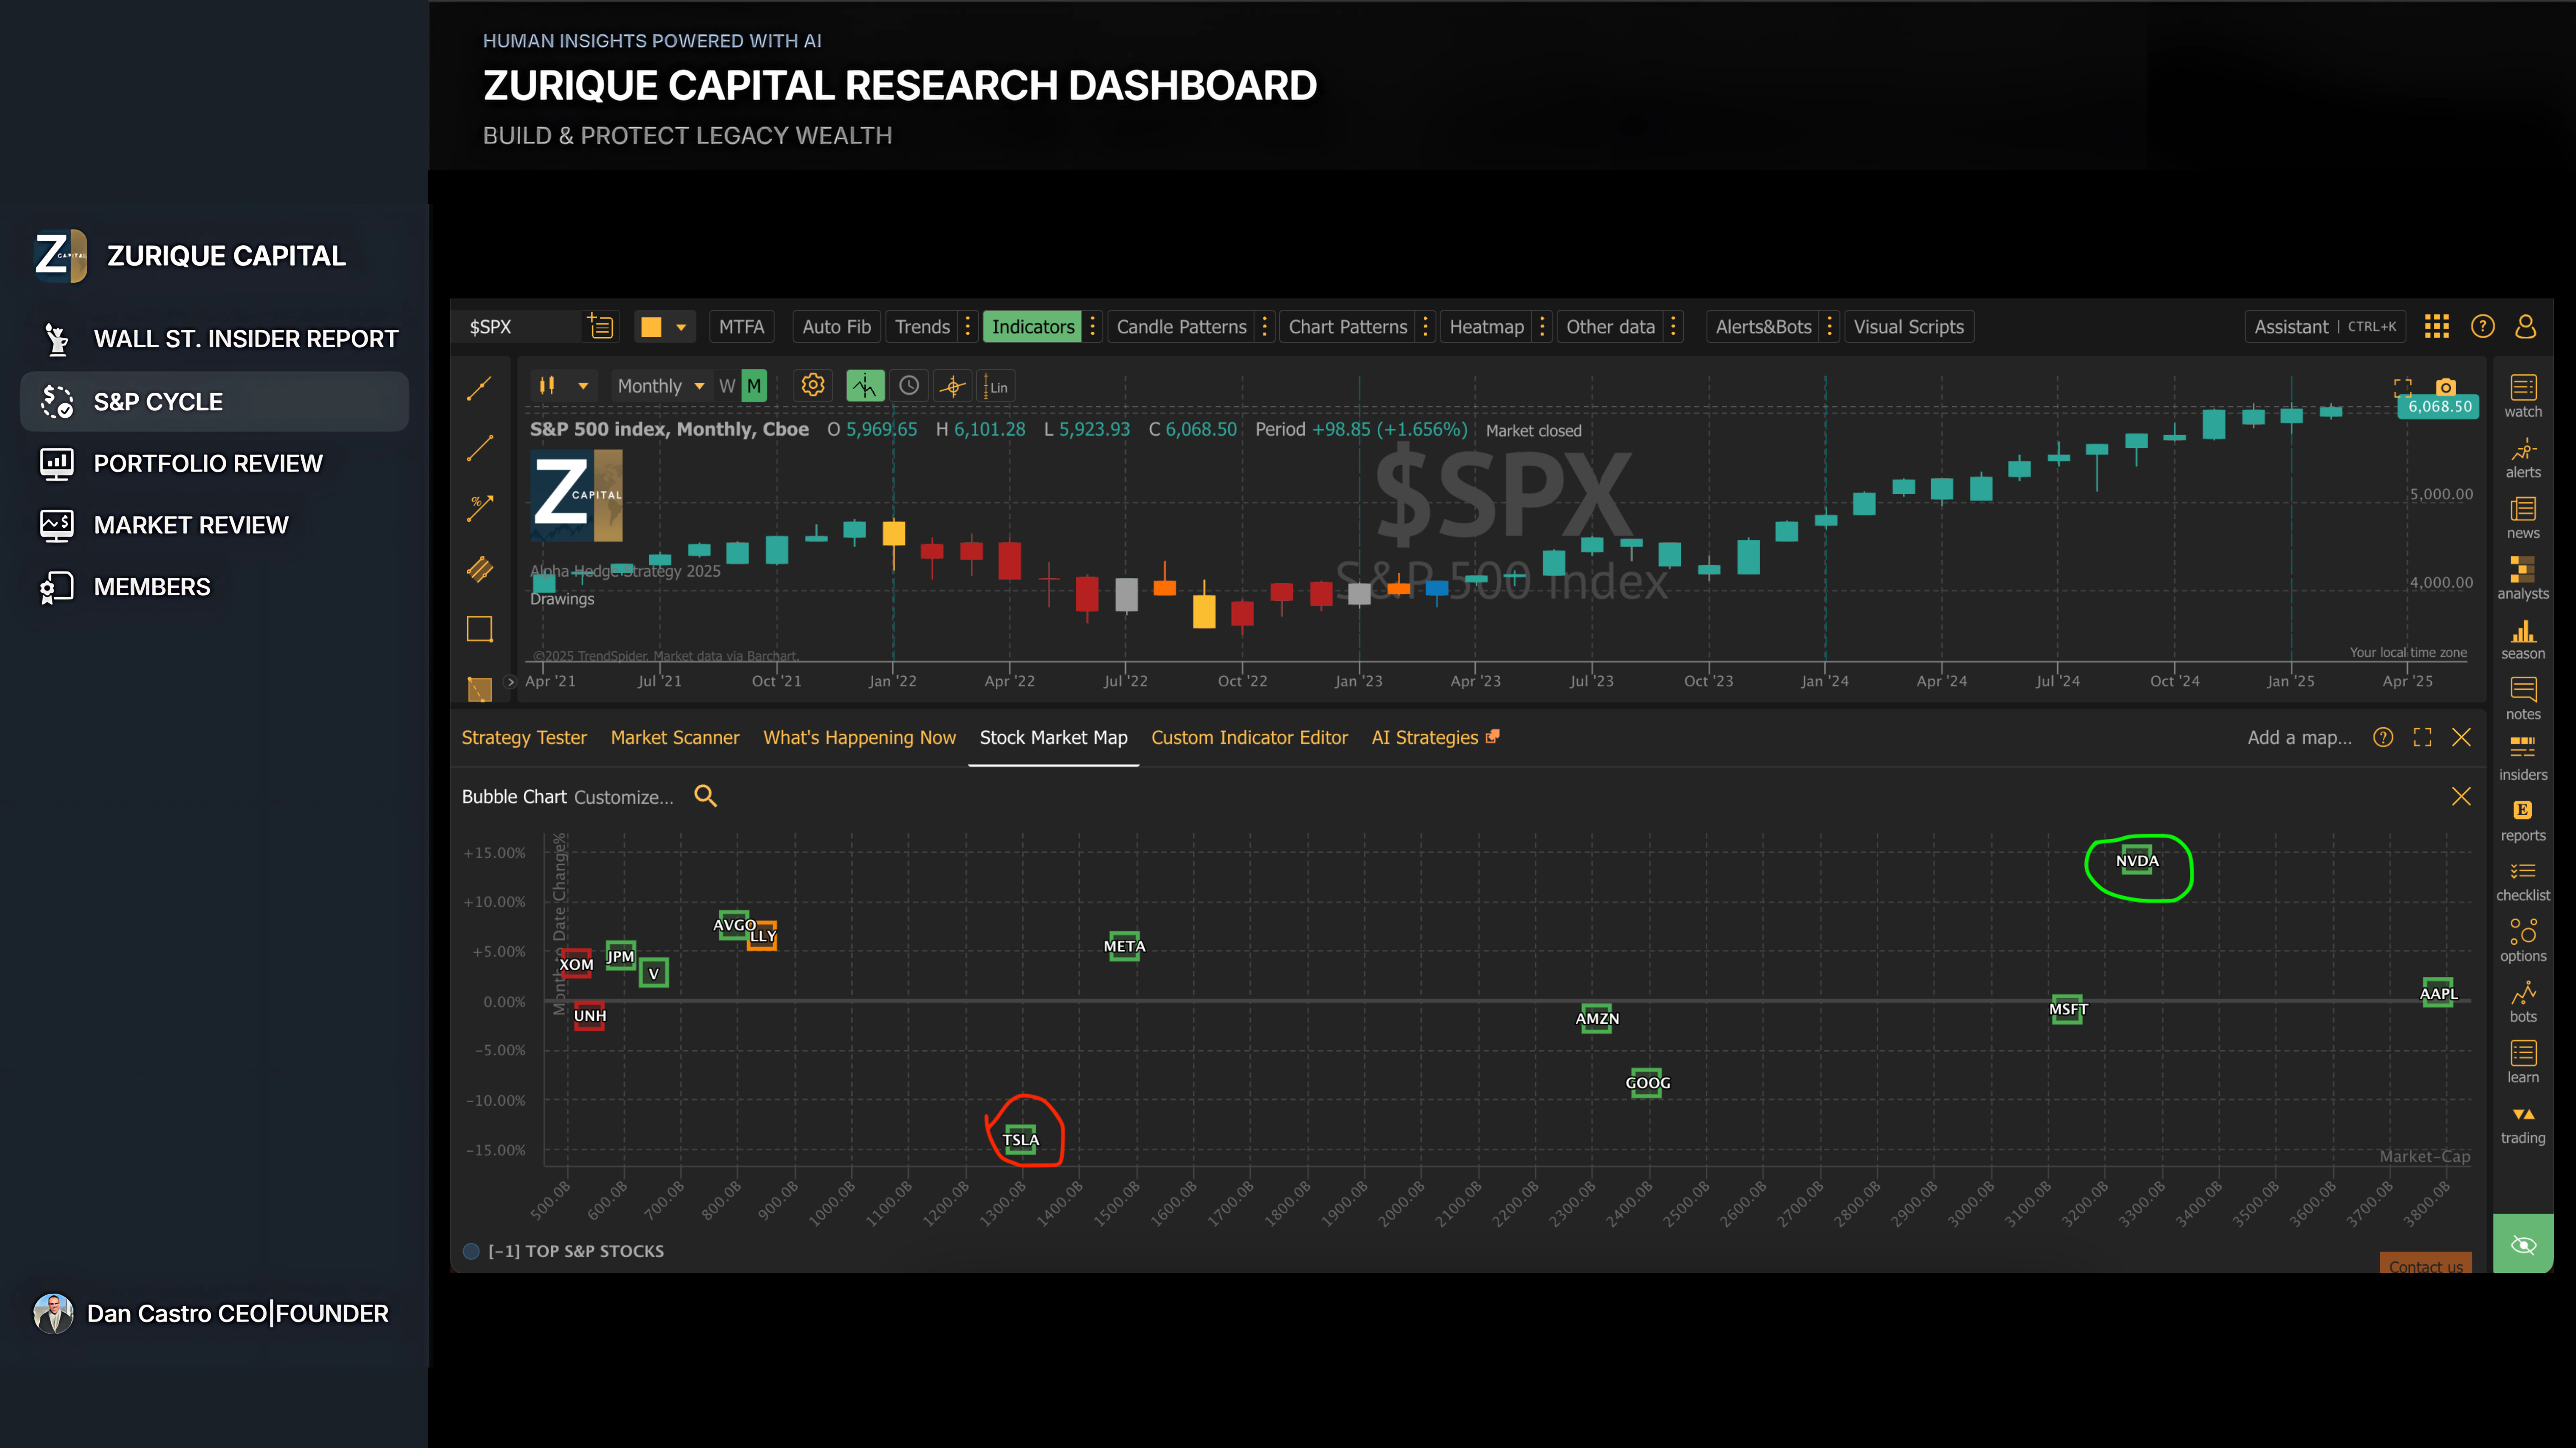Open the candlestick chart type dropdown

pos(582,386)
